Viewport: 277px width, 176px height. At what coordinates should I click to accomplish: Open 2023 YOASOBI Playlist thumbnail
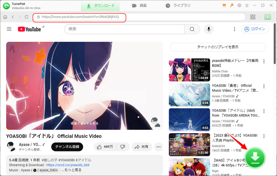click(x=189, y=145)
